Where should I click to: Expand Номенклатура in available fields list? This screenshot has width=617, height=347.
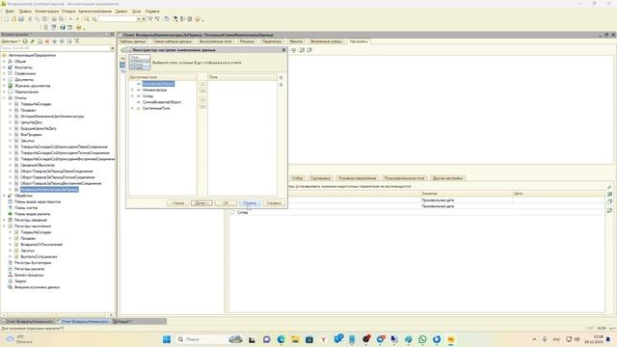click(x=132, y=90)
